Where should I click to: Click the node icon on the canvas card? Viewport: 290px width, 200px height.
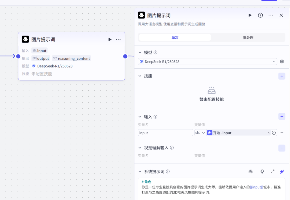pos(25,39)
